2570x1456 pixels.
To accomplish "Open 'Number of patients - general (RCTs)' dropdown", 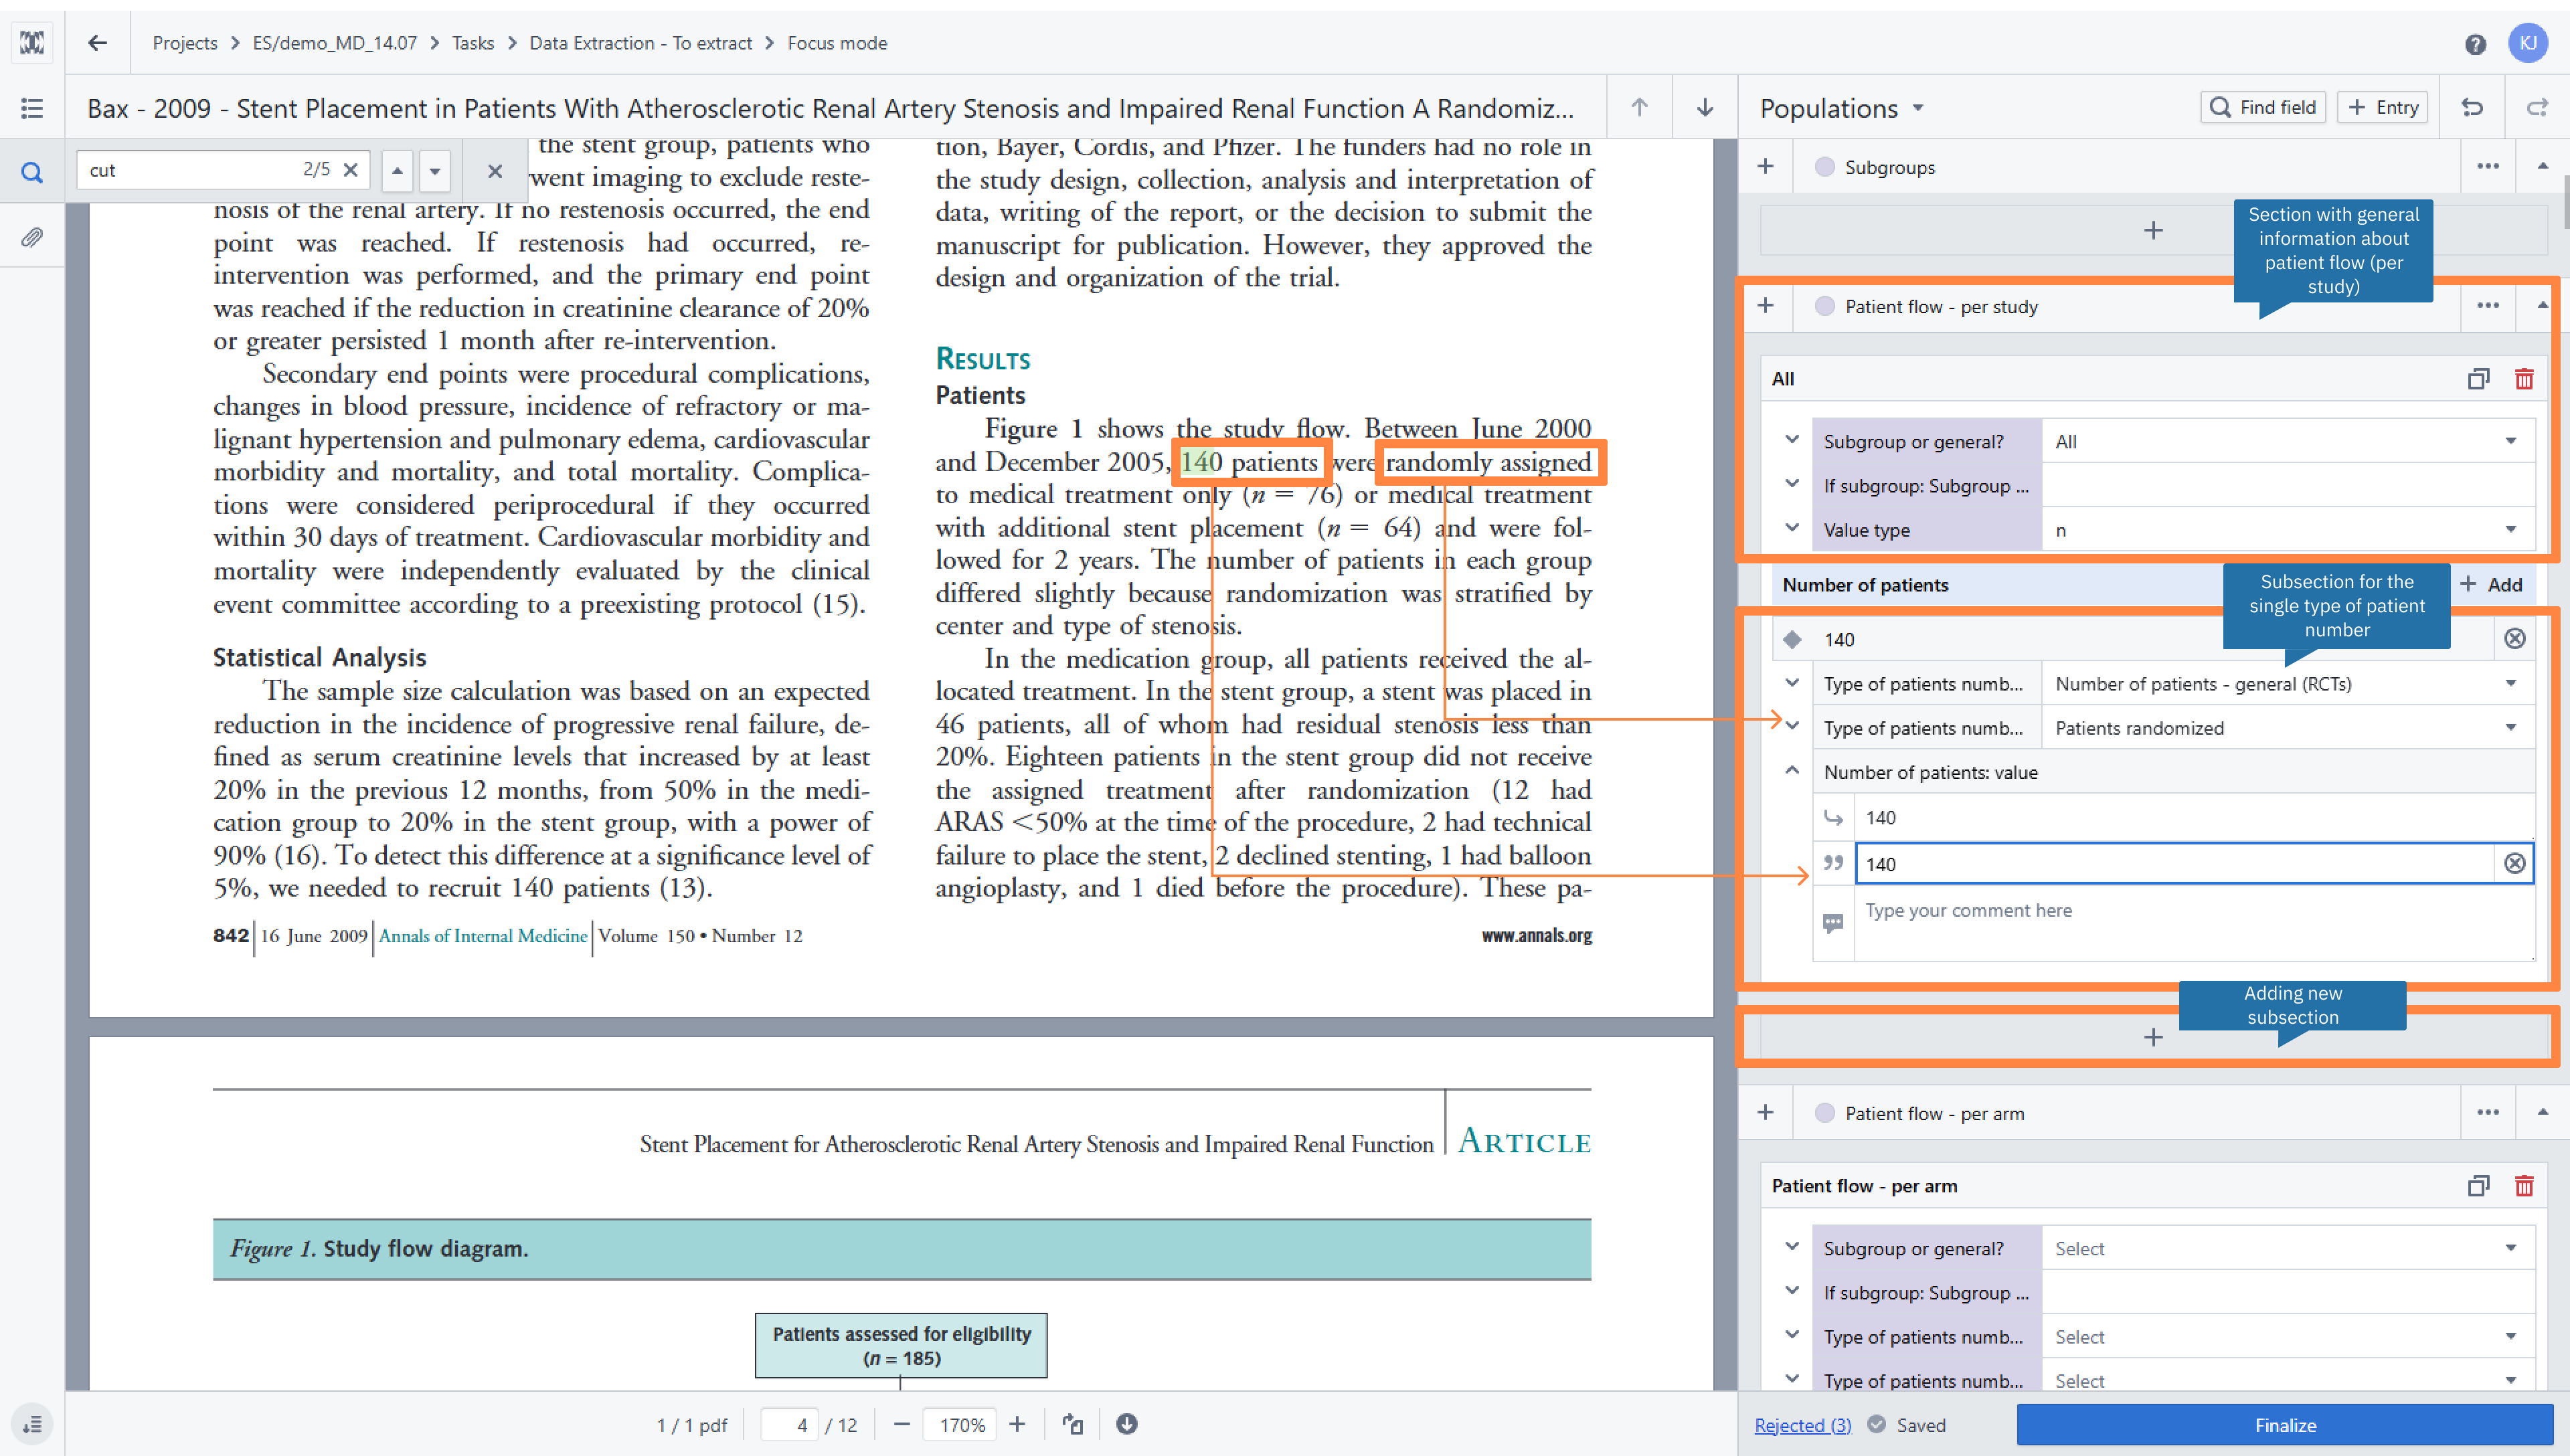I will point(2288,684).
